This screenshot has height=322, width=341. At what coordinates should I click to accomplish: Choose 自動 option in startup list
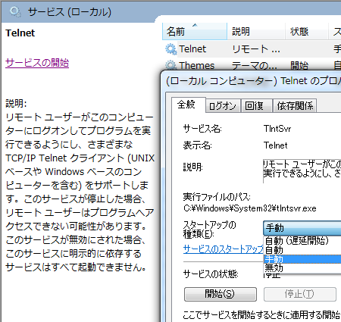tap(302, 250)
